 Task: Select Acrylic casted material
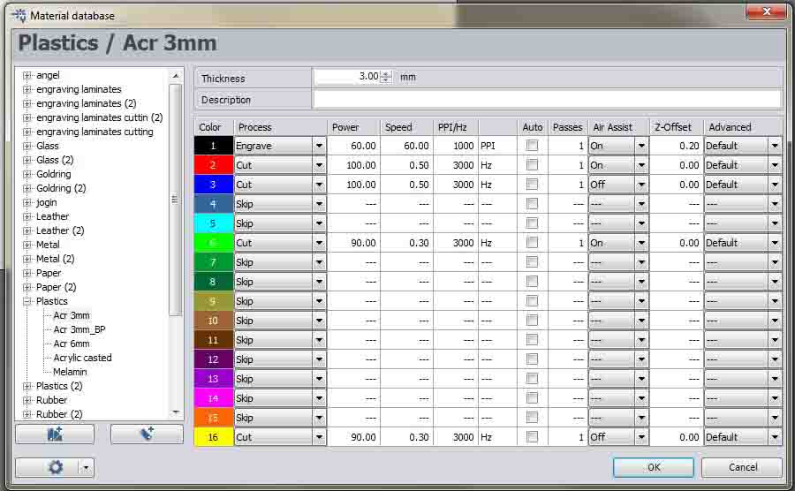tap(83, 358)
